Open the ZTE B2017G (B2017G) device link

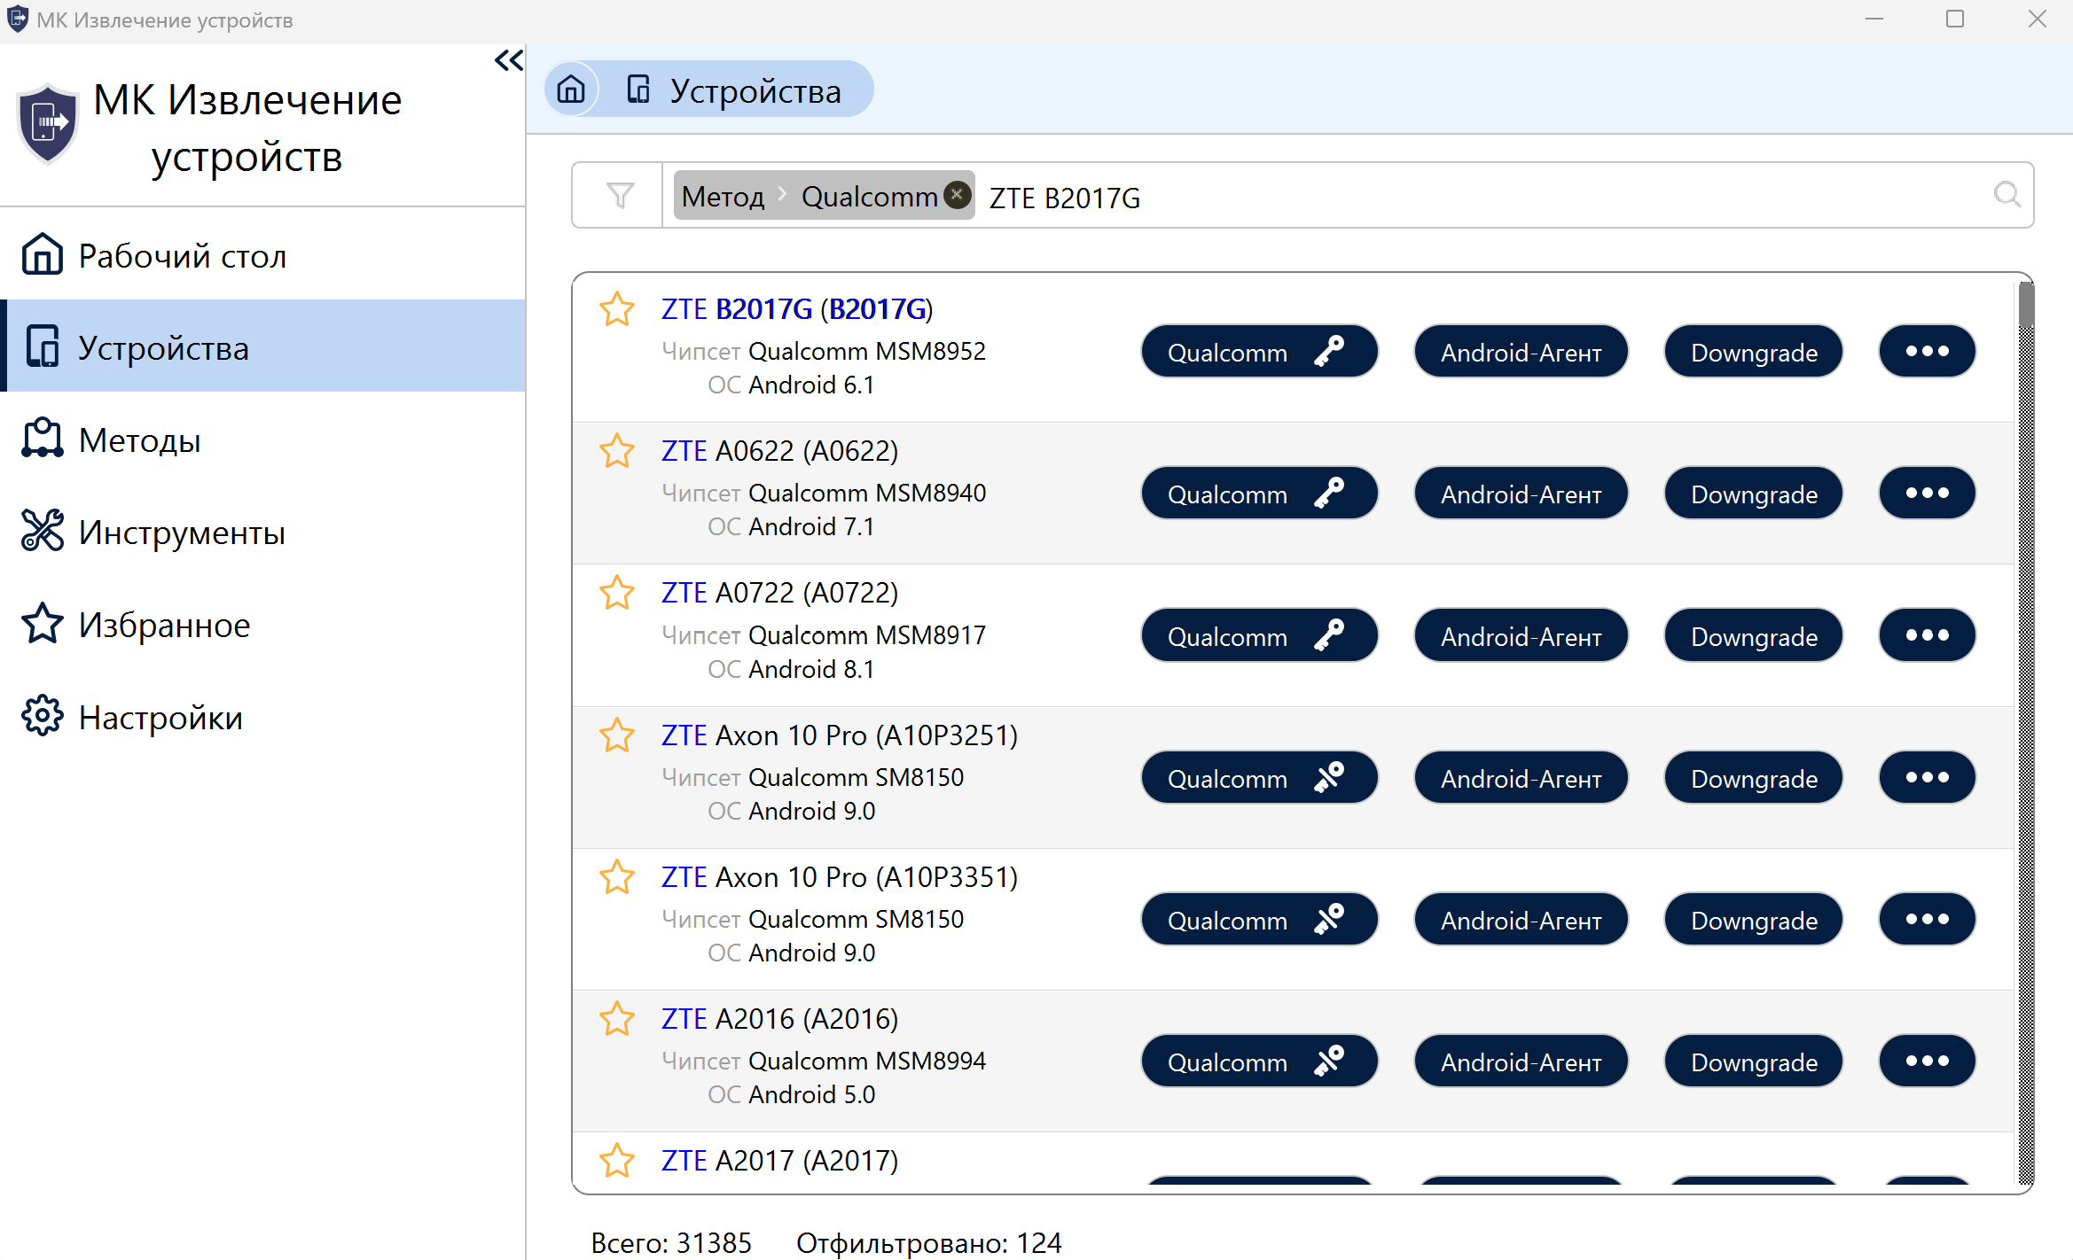pos(796,309)
